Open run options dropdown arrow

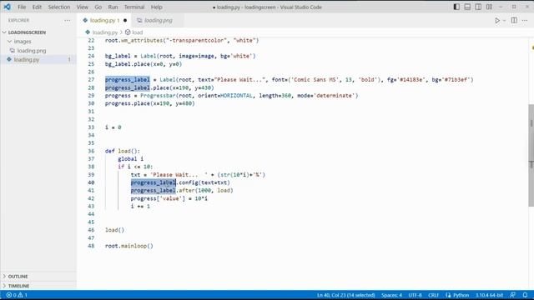[504, 20]
